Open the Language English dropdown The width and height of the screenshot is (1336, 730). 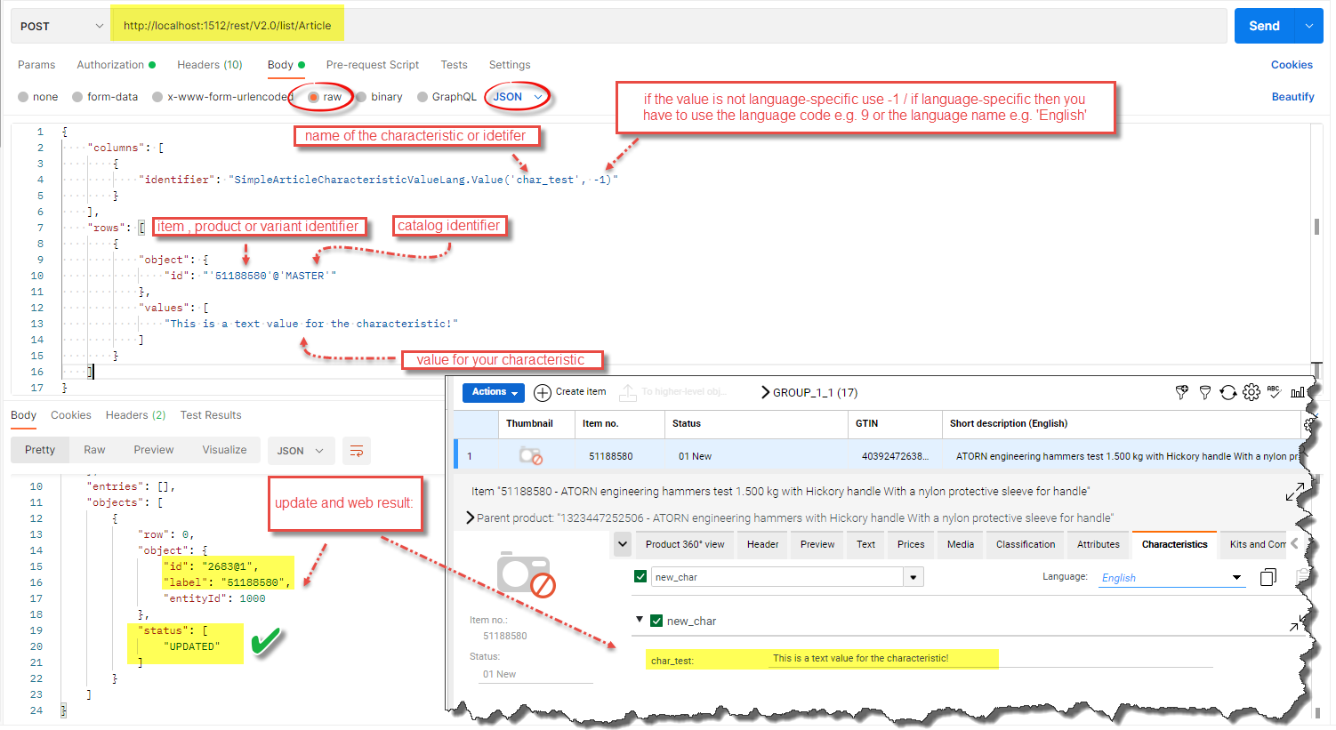pyautogui.click(x=1171, y=578)
